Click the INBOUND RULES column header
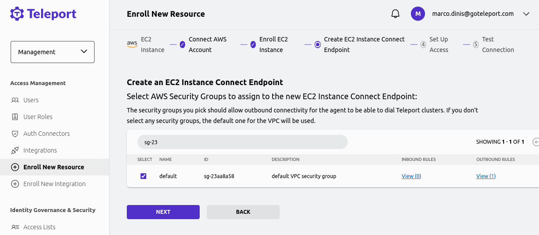Screen dimensions: 539x235 click(x=418, y=160)
